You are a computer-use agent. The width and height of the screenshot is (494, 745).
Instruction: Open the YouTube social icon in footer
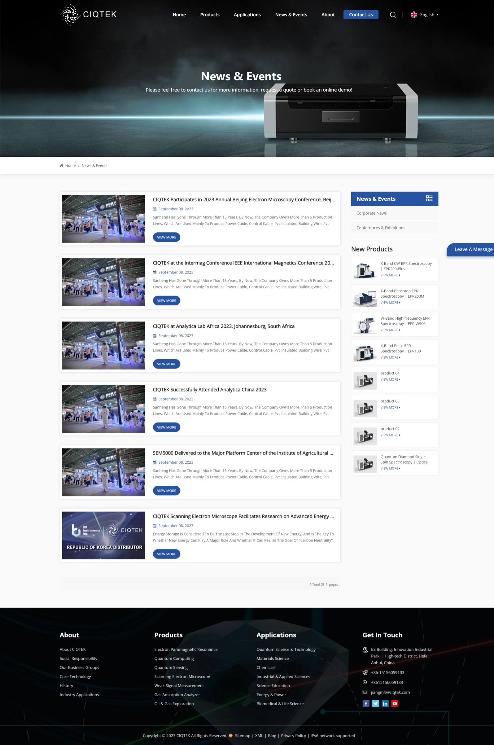[395, 703]
